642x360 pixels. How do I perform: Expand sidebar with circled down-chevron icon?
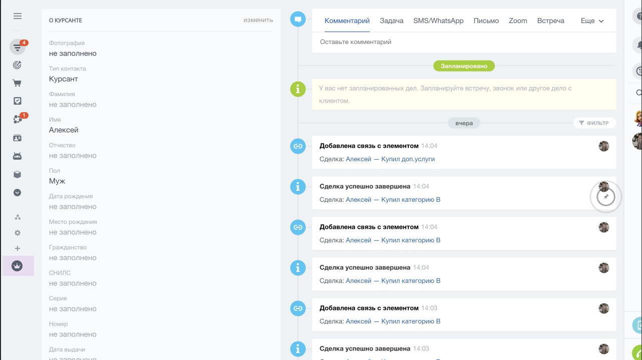pyautogui.click(x=18, y=192)
